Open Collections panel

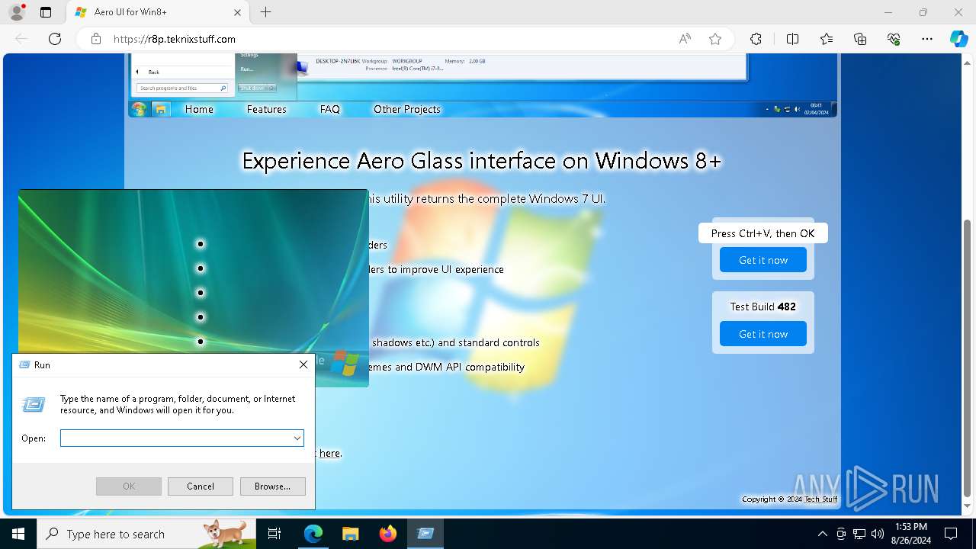pos(860,39)
